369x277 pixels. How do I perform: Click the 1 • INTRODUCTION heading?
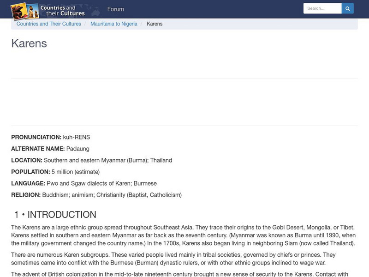click(55, 215)
